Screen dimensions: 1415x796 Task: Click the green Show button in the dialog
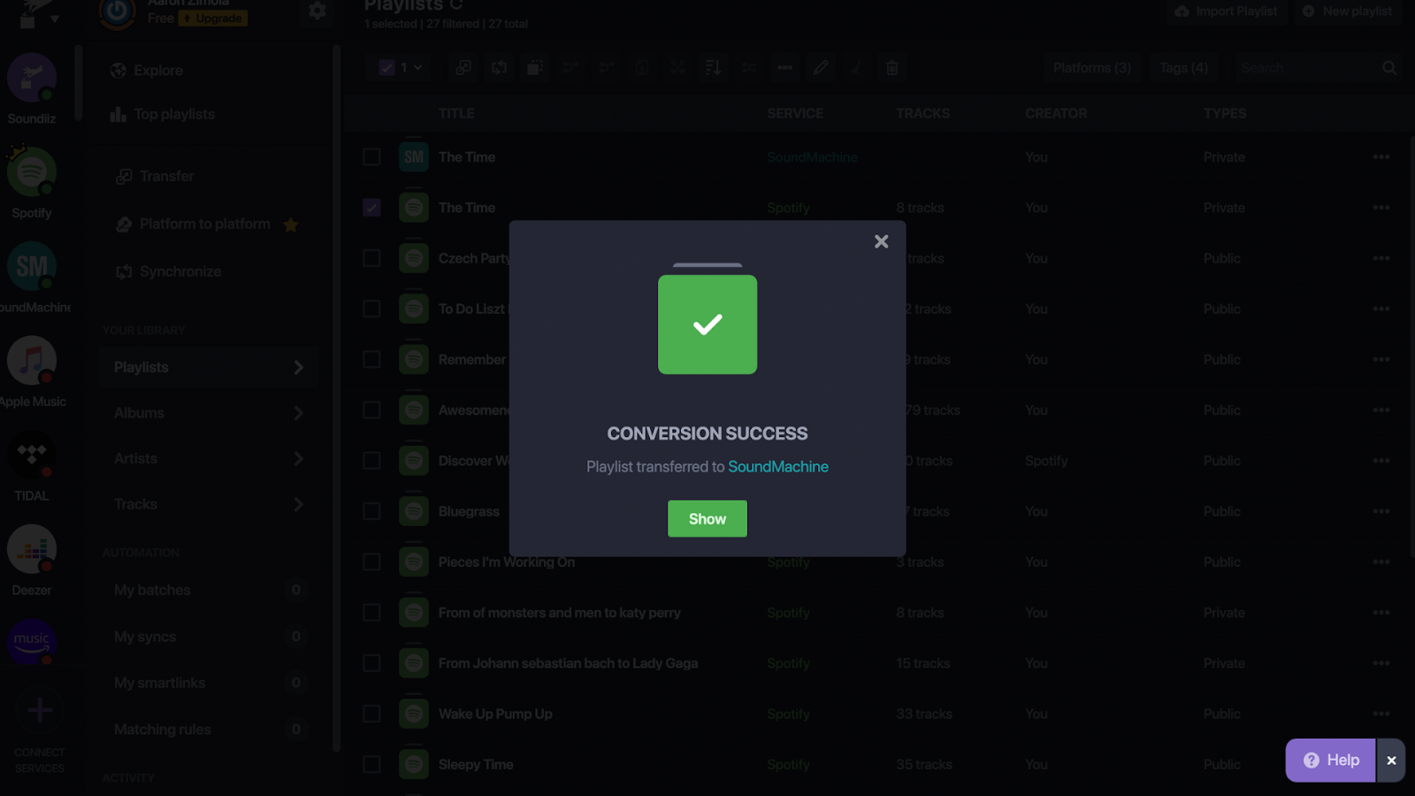(x=707, y=519)
